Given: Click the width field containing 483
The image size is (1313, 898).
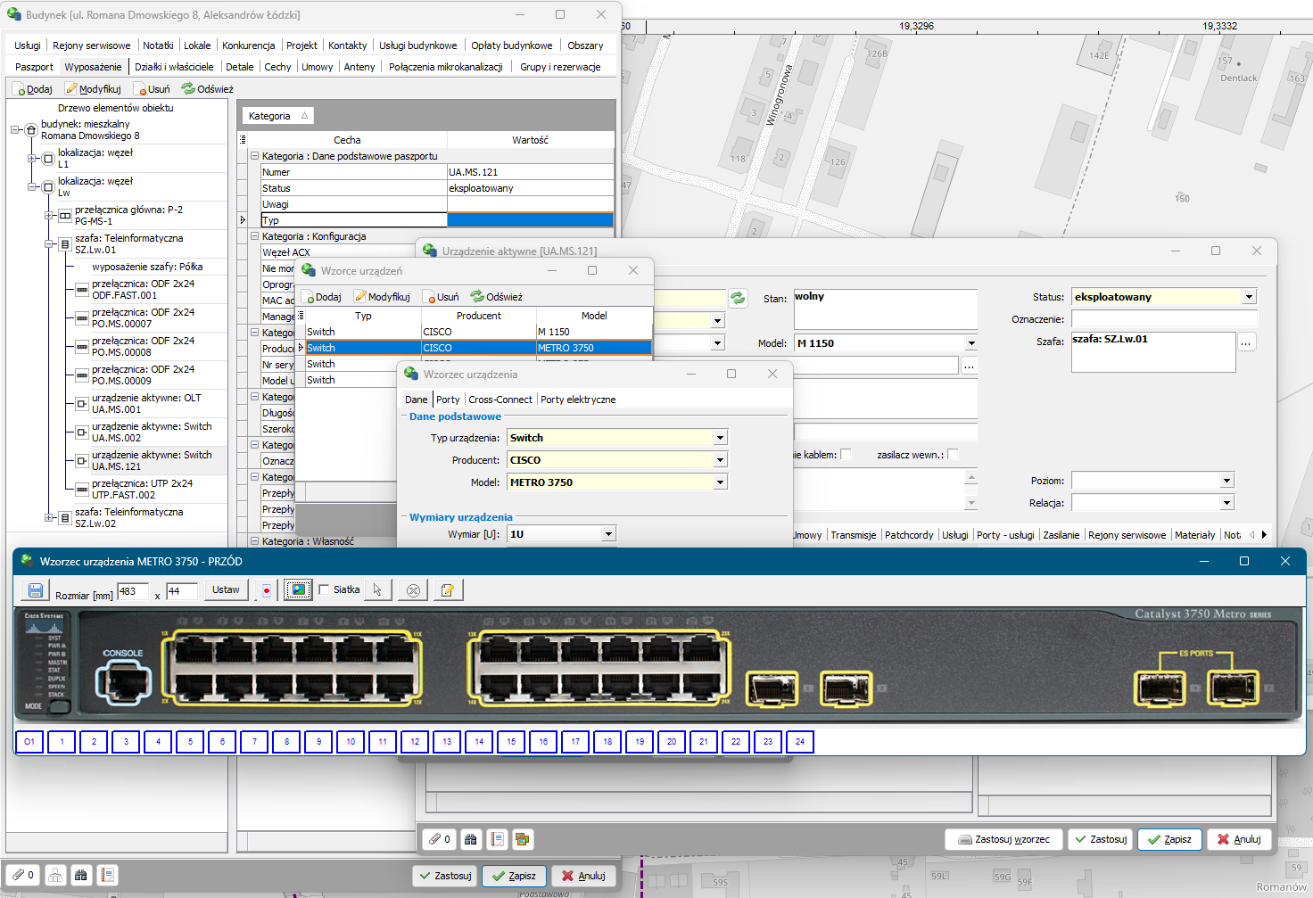Looking at the screenshot, I should [x=133, y=590].
